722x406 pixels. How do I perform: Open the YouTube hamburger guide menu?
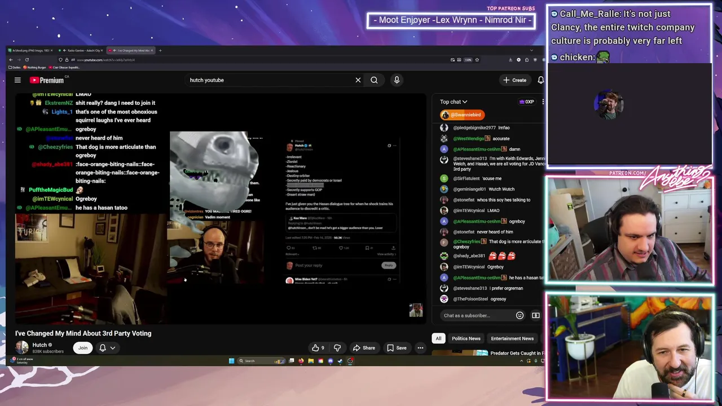(x=17, y=80)
